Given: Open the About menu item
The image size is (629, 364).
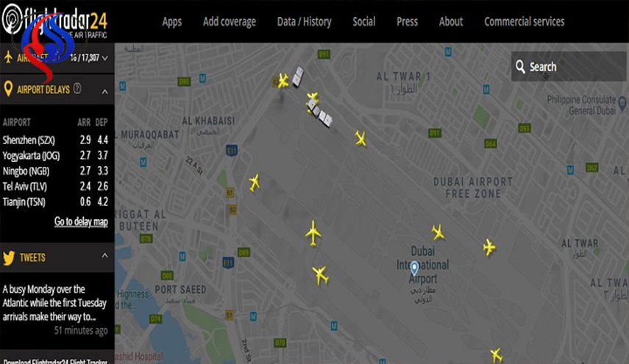Looking at the screenshot, I should 451,21.
